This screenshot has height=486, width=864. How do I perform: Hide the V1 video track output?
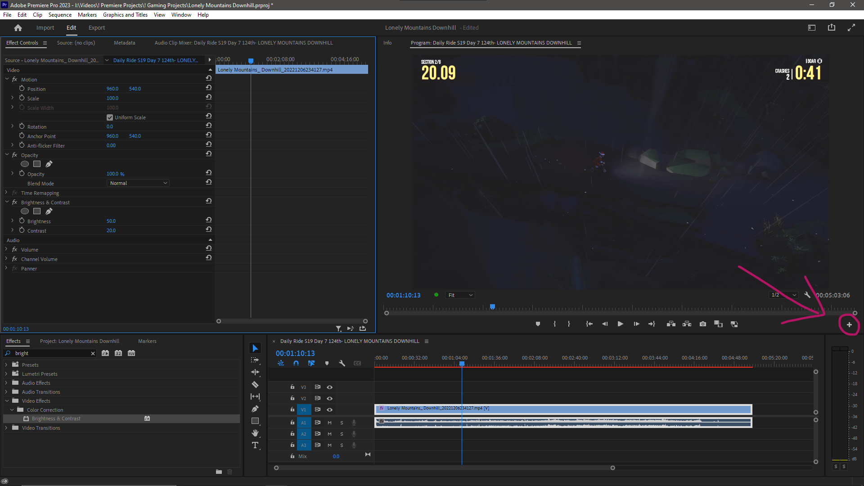[329, 409]
